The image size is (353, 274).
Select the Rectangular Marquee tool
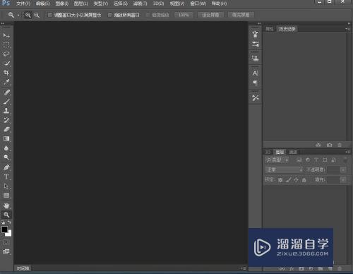6,44
